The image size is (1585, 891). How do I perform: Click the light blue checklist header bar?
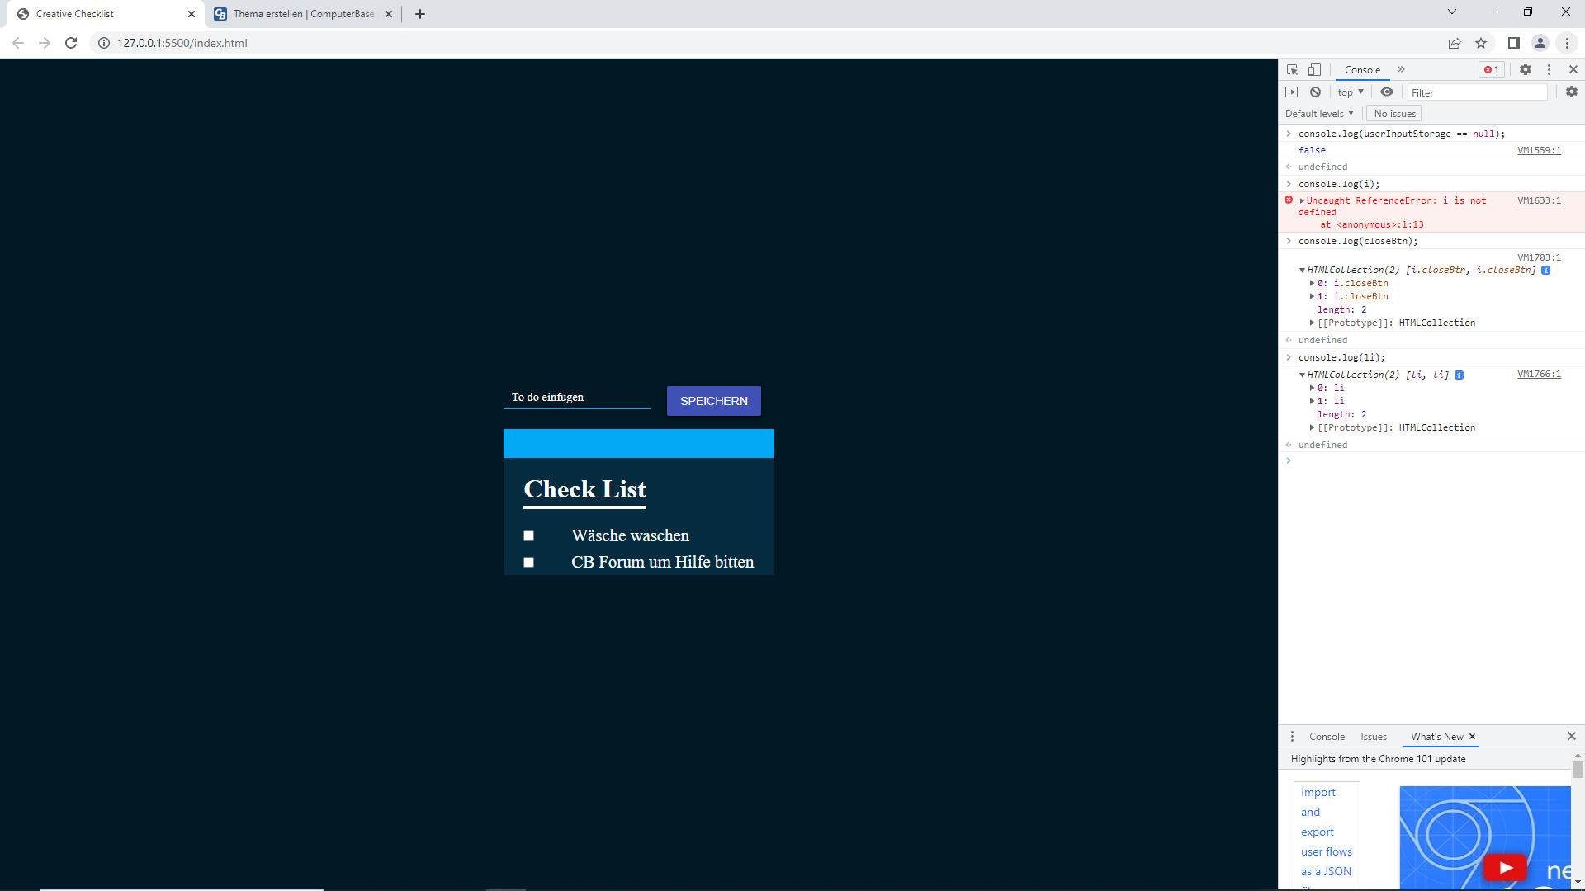pos(638,443)
